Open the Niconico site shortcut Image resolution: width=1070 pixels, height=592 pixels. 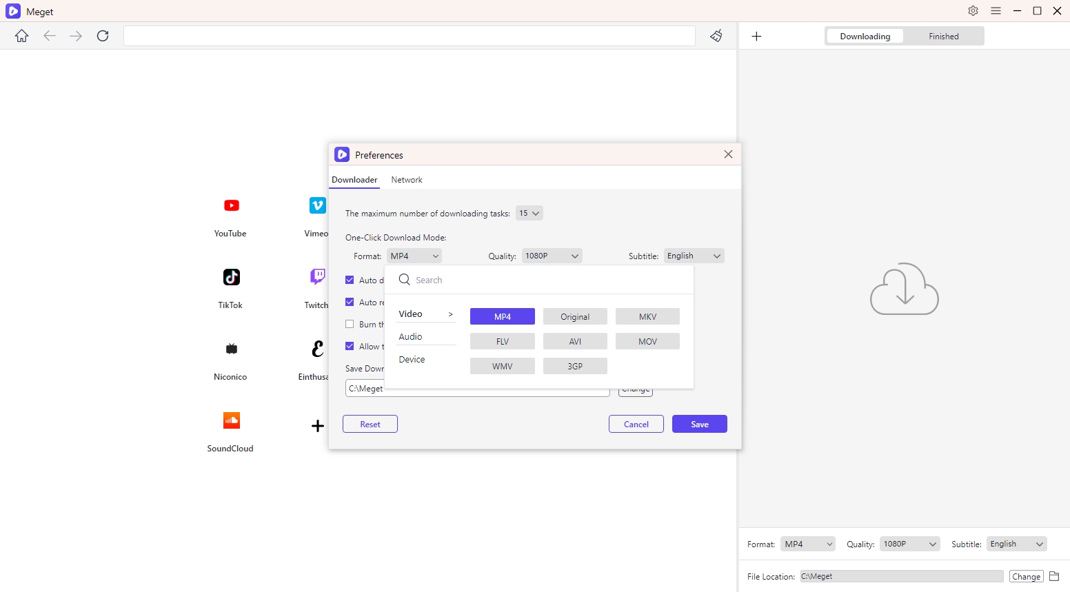click(231, 349)
